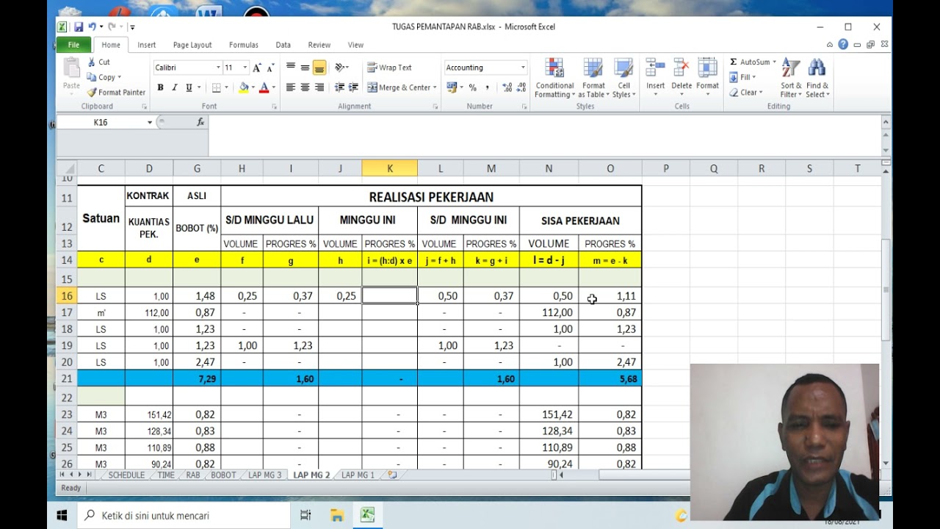The width and height of the screenshot is (940, 529).
Task: Open the SCHEDULE sheet tab
Action: click(x=126, y=475)
